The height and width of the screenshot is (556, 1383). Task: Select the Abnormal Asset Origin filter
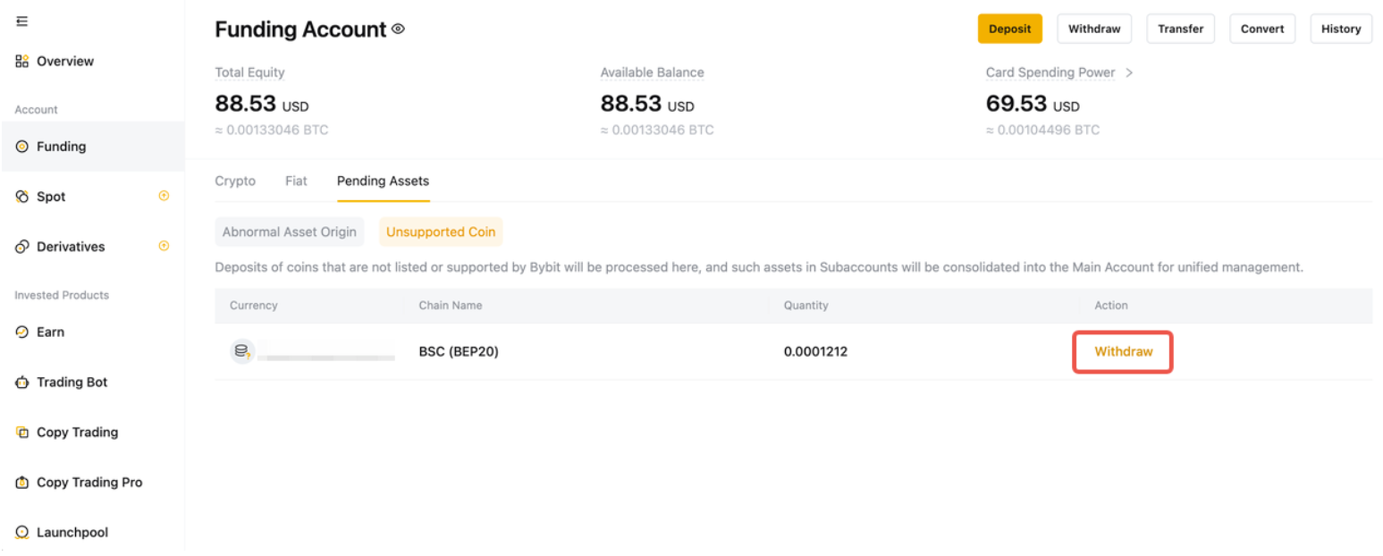click(289, 232)
